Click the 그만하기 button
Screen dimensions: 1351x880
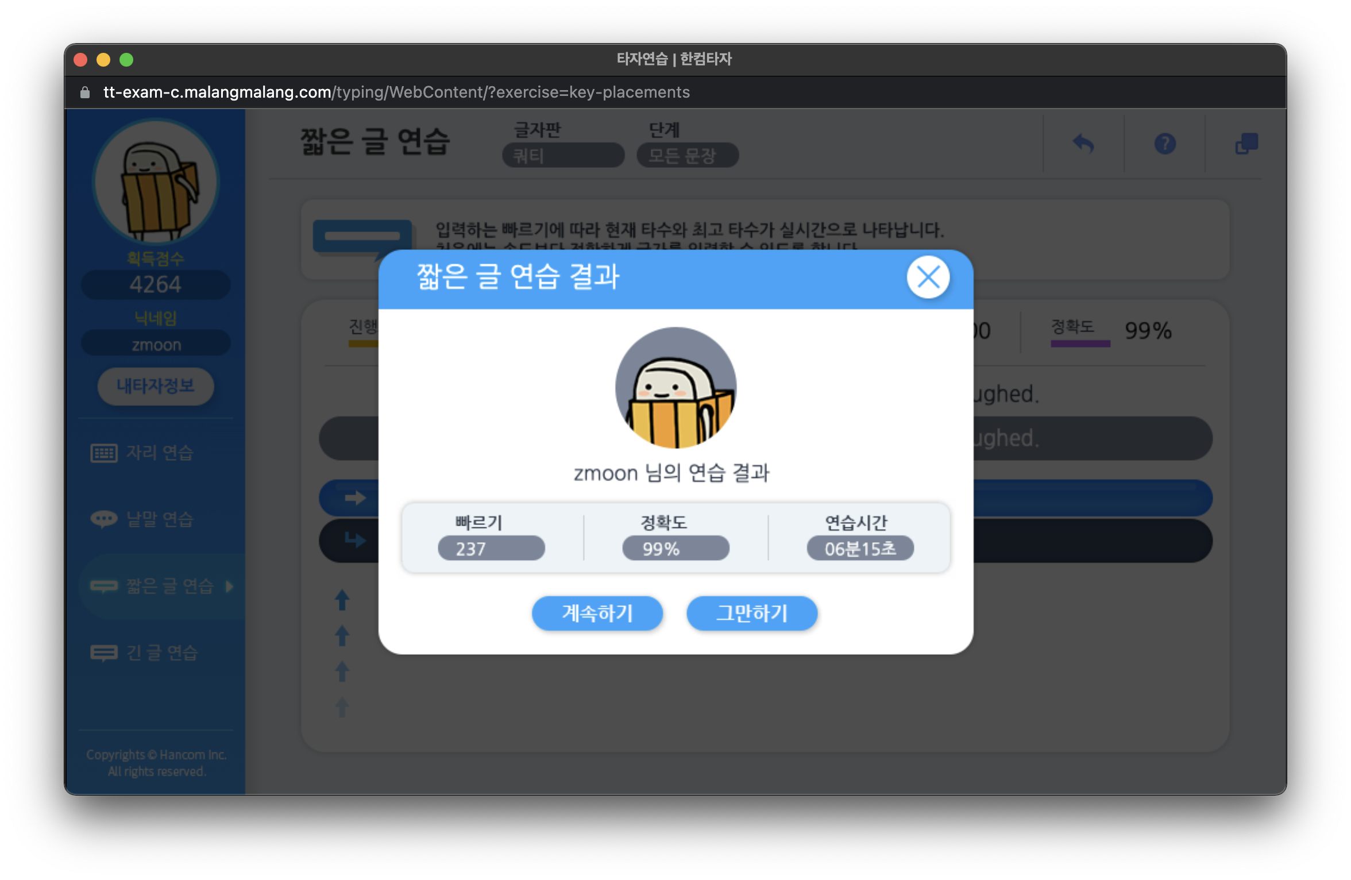coord(751,613)
